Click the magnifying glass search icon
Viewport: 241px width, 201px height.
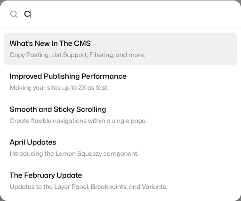pos(14,14)
